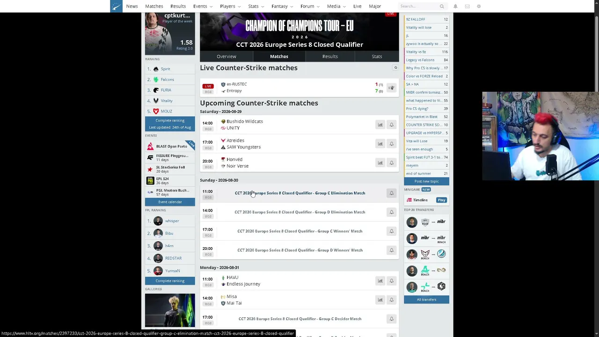
Task: Click the Play button for Timeline minigame
Action: tap(441, 200)
